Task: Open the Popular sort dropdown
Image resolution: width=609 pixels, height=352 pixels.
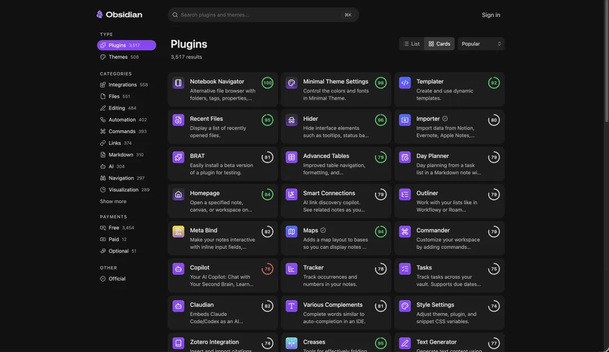Action: [x=481, y=44]
